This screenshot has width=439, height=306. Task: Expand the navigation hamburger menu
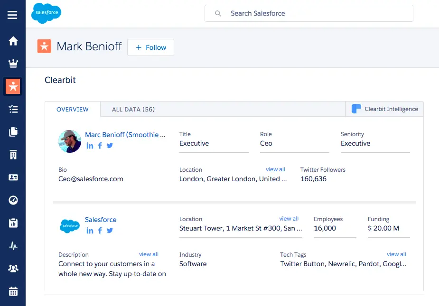click(x=13, y=14)
